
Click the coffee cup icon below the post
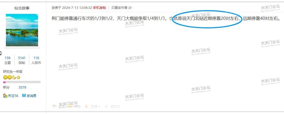(x=54, y=106)
